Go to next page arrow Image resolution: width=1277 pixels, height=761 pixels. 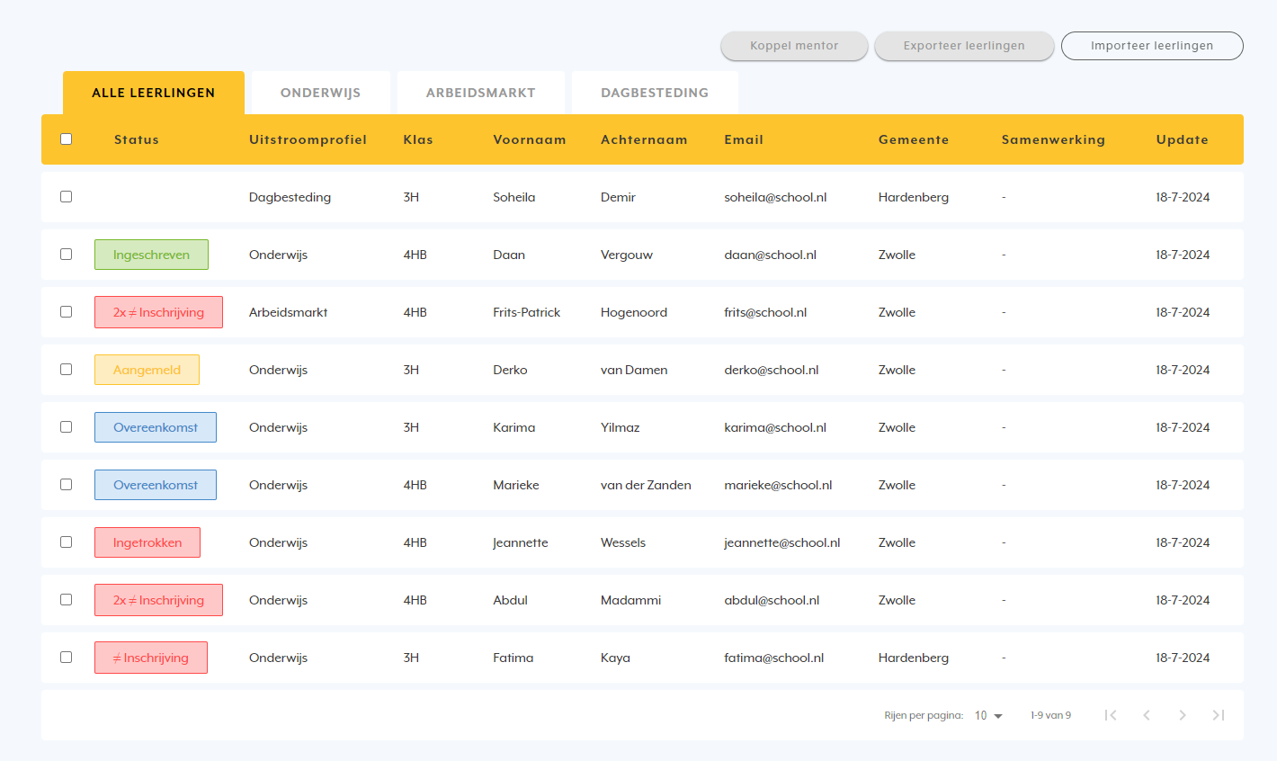1183,715
